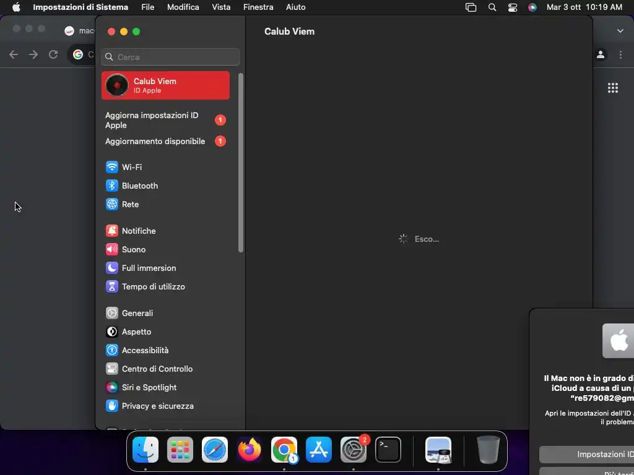Image resolution: width=634 pixels, height=475 pixels.
Task: Click Chrome forward arrow button
Action: [x=33, y=54]
